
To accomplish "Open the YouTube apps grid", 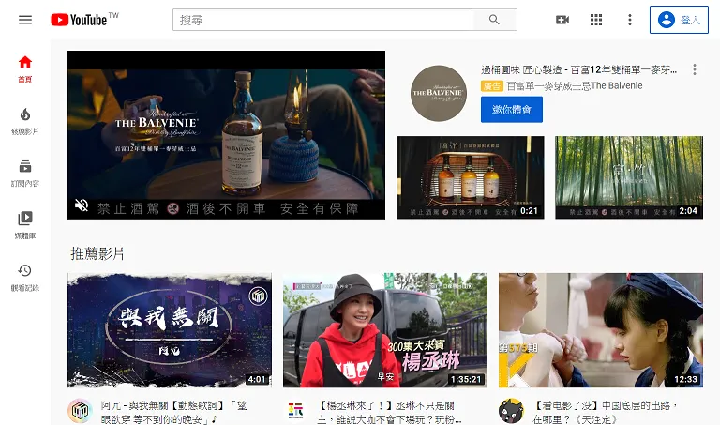I will pyautogui.click(x=596, y=20).
